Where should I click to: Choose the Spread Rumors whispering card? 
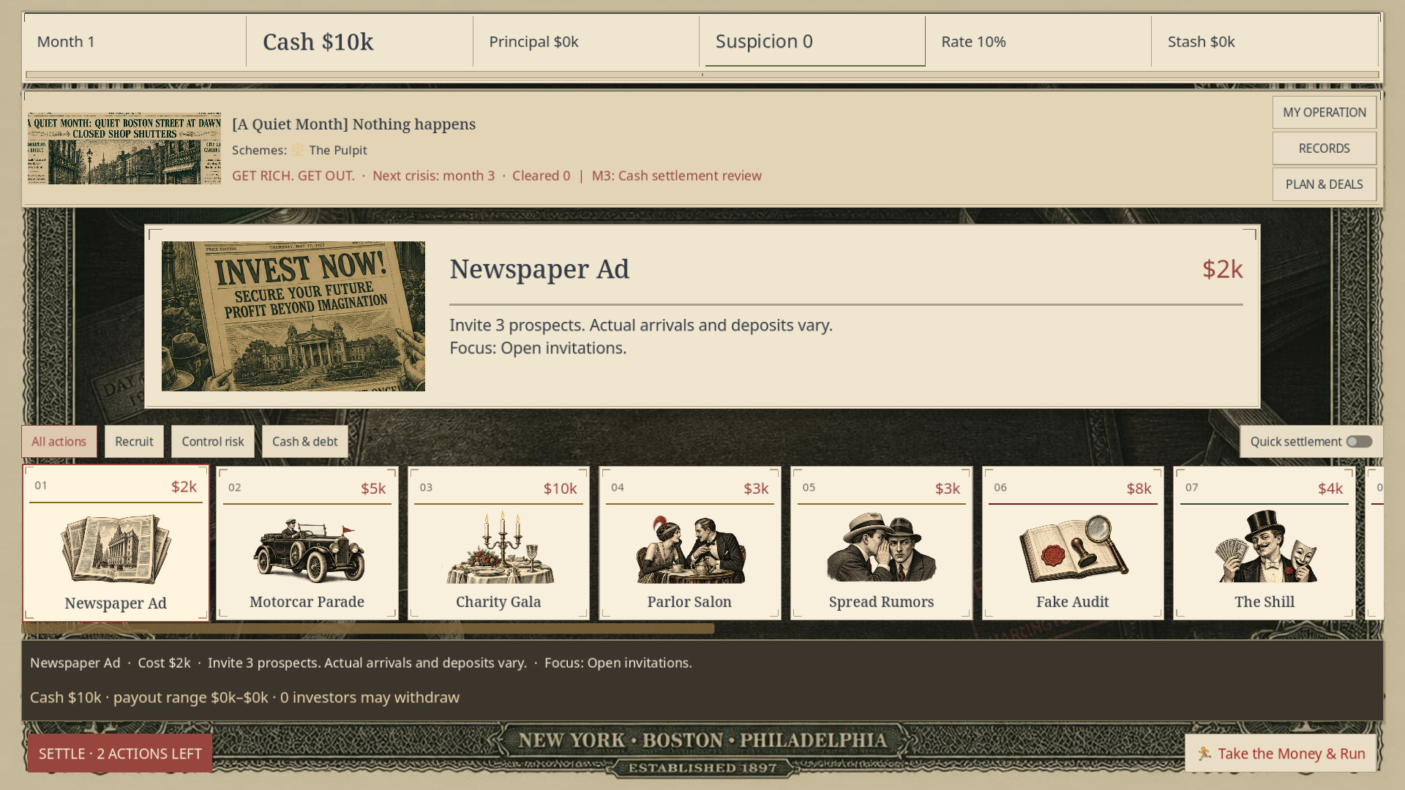tap(881, 543)
